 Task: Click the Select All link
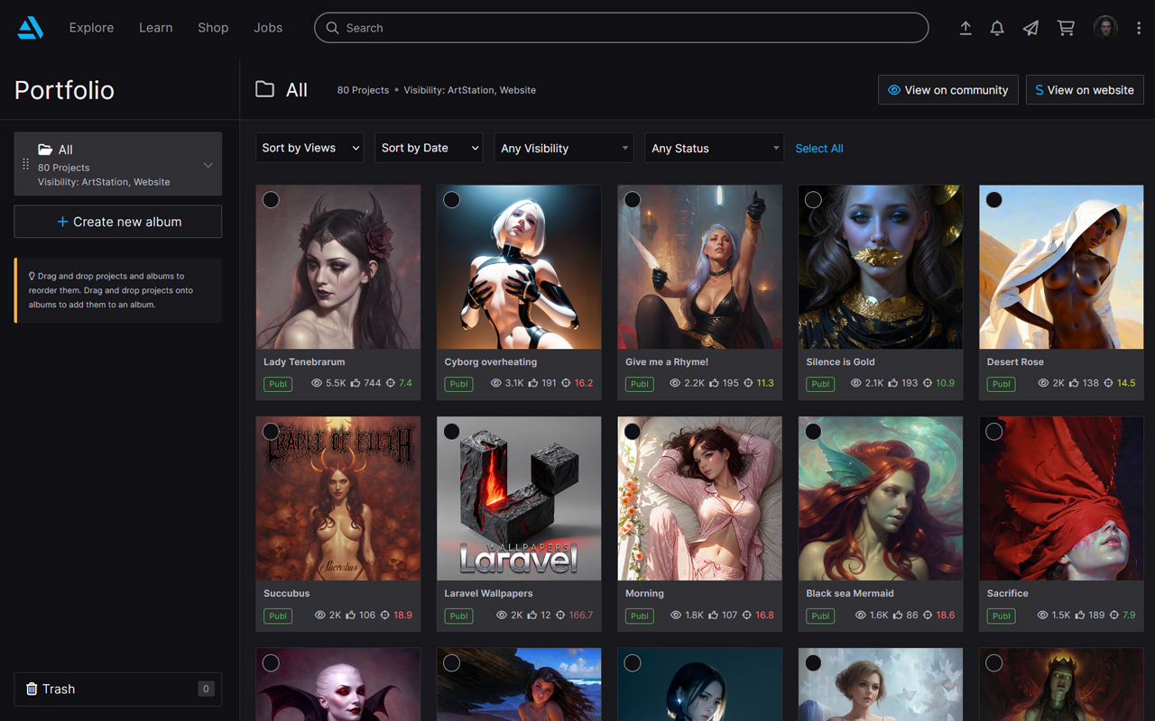(x=818, y=147)
